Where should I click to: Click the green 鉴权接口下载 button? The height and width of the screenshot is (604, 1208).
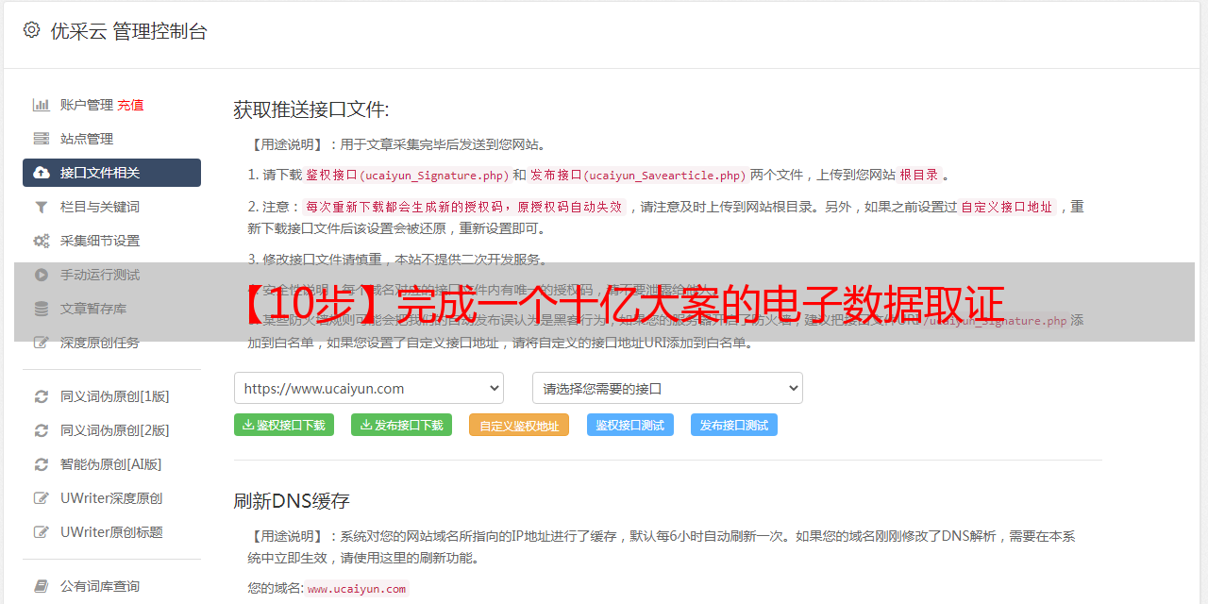click(x=284, y=425)
